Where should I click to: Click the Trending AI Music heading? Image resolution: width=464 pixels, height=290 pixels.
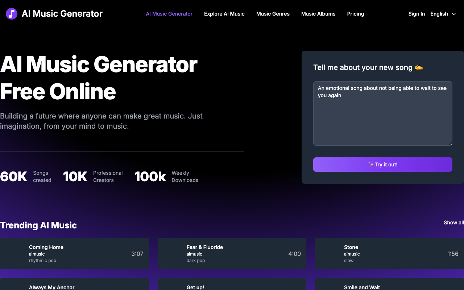coord(38,225)
